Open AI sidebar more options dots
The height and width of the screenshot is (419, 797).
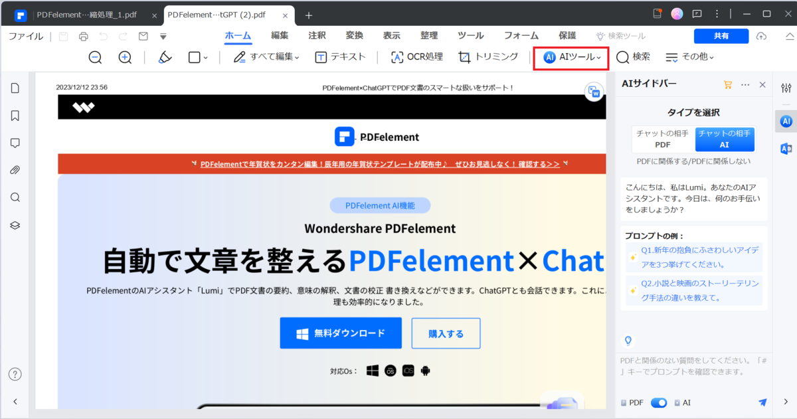pos(745,84)
